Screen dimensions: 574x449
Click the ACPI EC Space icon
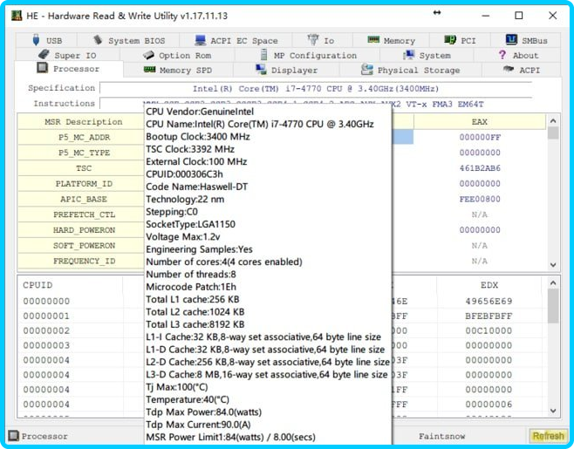coord(201,40)
